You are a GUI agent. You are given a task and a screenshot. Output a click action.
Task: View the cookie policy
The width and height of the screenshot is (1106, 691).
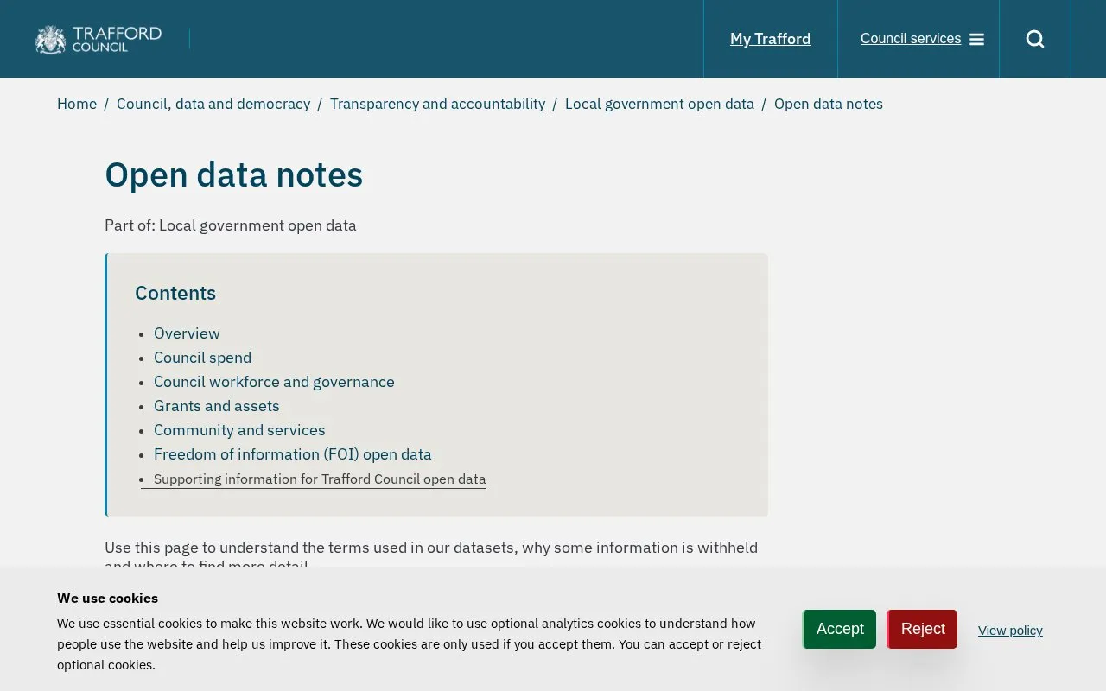[x=1010, y=631]
